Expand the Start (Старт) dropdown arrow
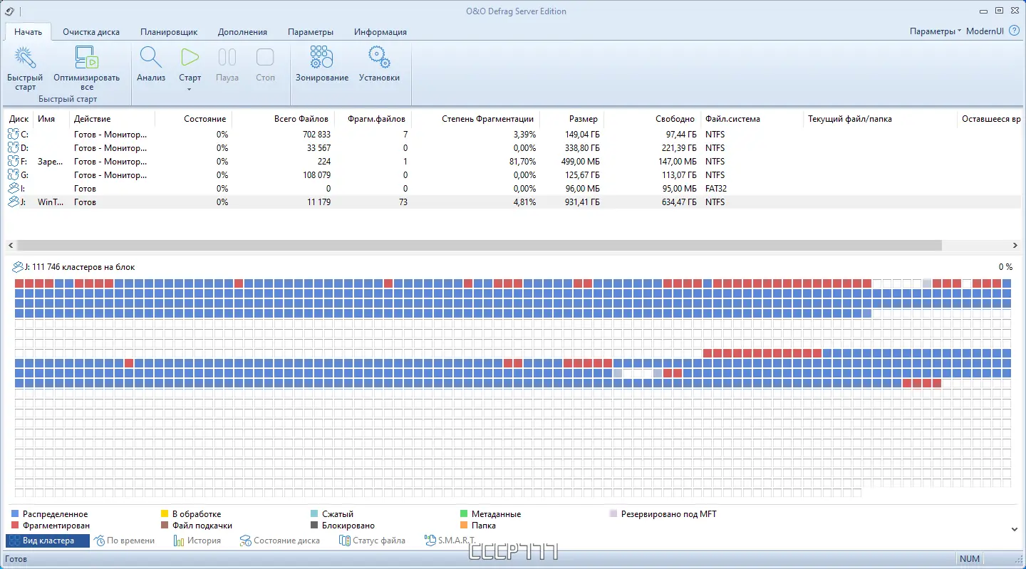 [x=190, y=89]
